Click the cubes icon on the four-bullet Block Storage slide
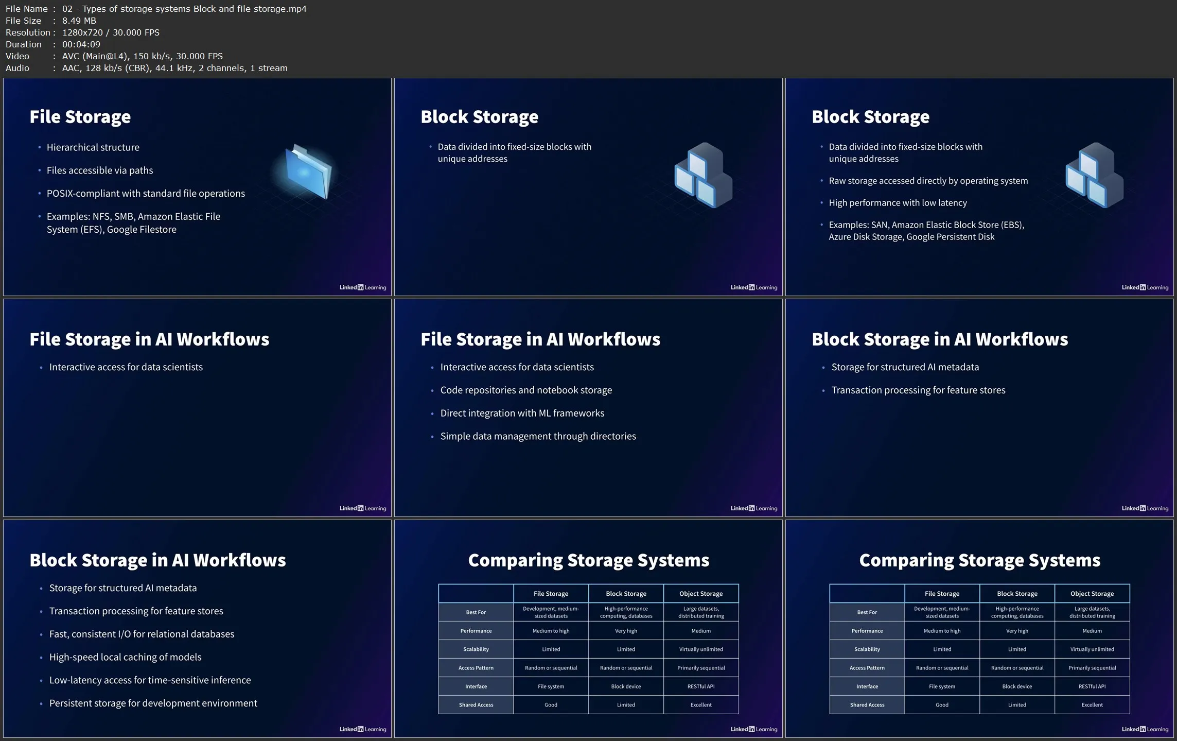The width and height of the screenshot is (1177, 741). tap(1094, 175)
